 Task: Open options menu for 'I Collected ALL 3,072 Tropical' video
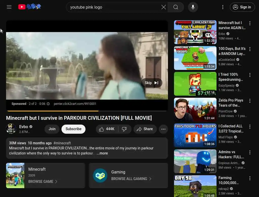(x=250, y=127)
